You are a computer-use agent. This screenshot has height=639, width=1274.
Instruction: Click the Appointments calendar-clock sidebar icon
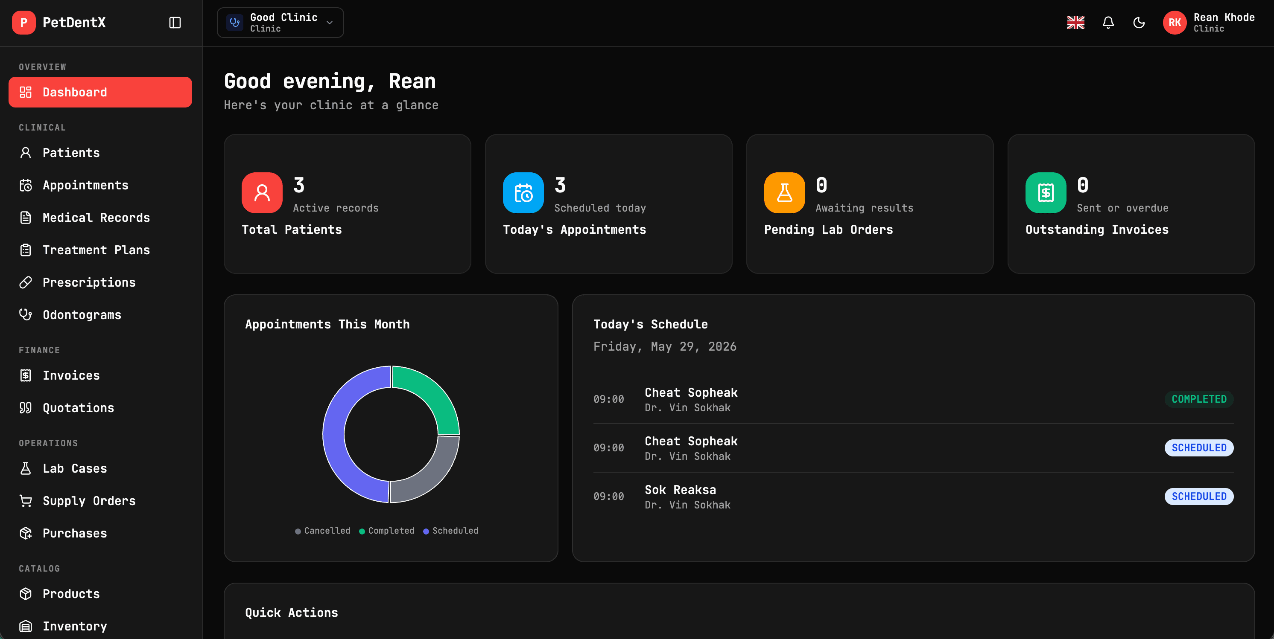tap(26, 185)
